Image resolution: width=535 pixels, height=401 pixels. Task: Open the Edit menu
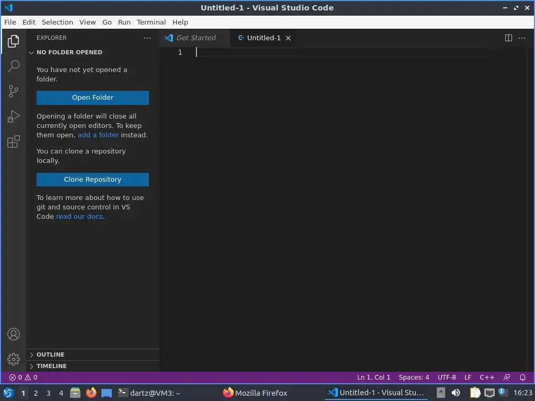(x=29, y=22)
